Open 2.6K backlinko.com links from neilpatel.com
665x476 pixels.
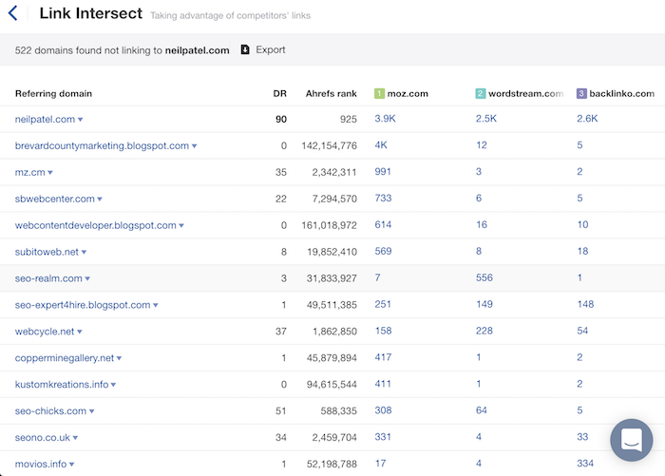pyautogui.click(x=587, y=119)
